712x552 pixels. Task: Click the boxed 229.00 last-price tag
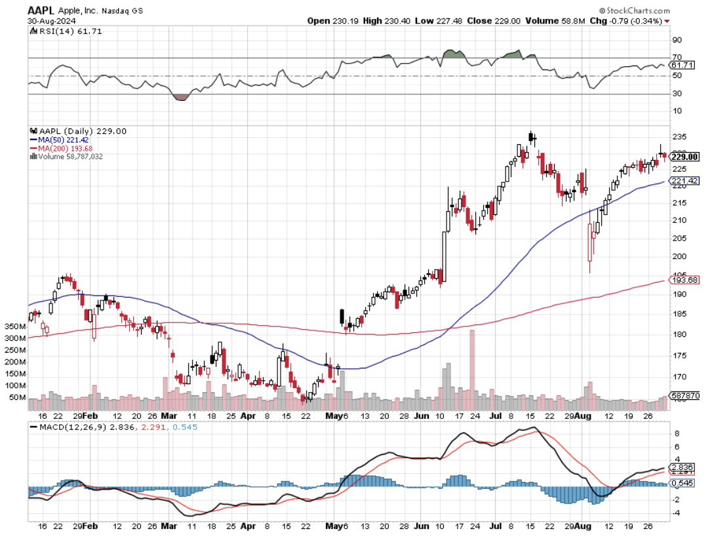point(684,157)
